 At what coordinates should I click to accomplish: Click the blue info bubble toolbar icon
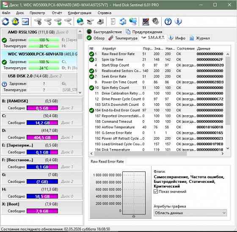(178, 22)
